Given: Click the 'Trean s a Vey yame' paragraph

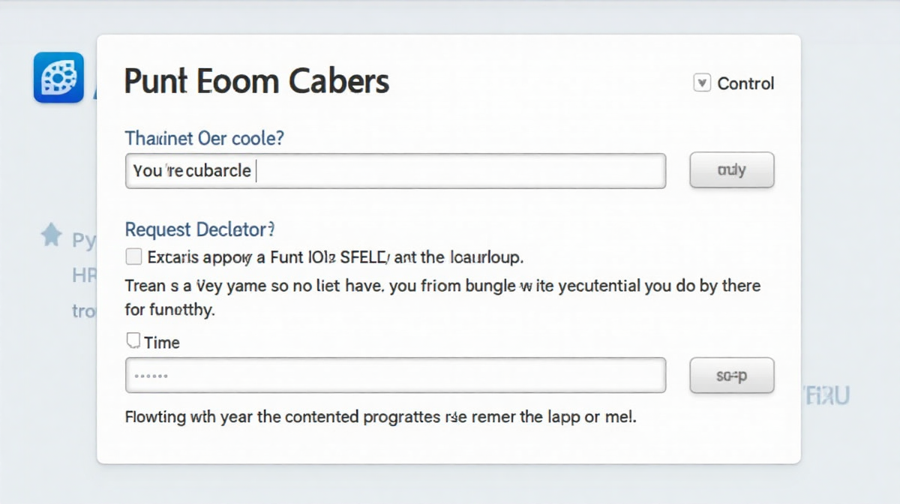Looking at the screenshot, I should pyautogui.click(x=442, y=286).
